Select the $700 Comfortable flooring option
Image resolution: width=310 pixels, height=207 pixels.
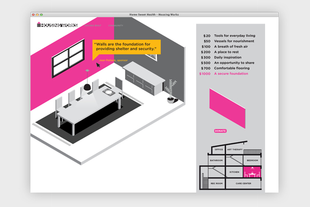tap(225, 68)
